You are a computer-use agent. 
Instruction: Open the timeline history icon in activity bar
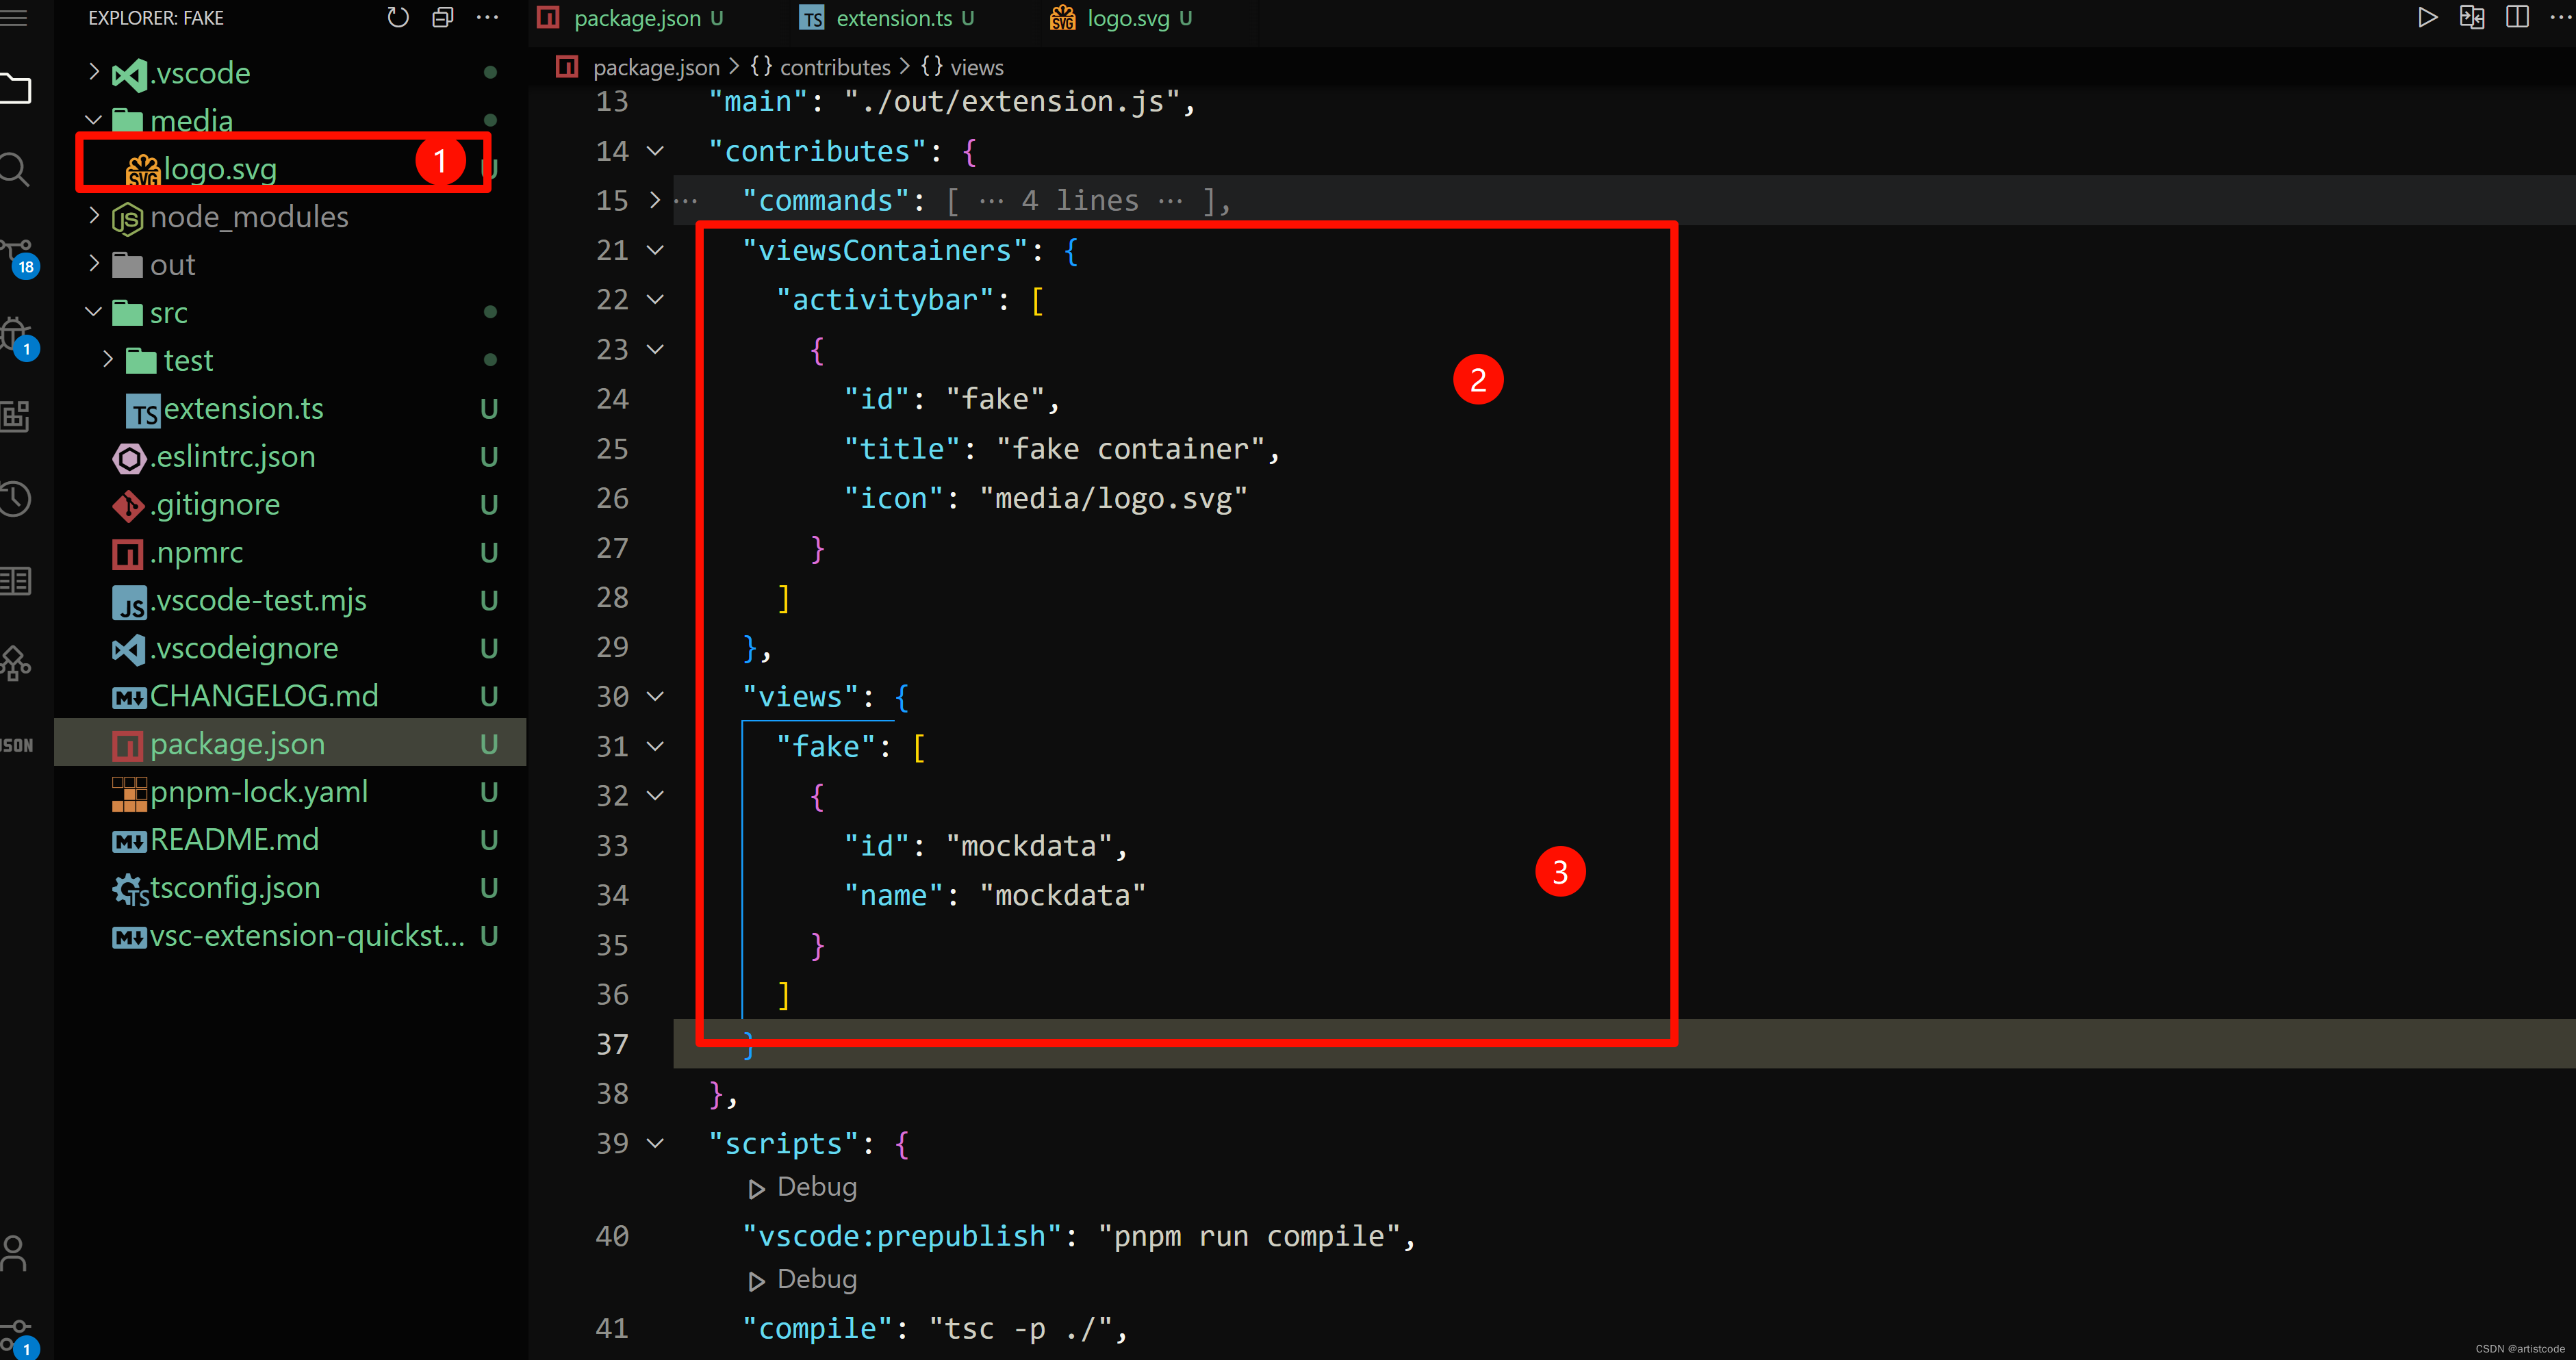(15, 498)
